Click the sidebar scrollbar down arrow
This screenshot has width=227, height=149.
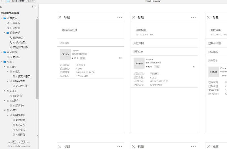pyautogui.click(x=37, y=136)
